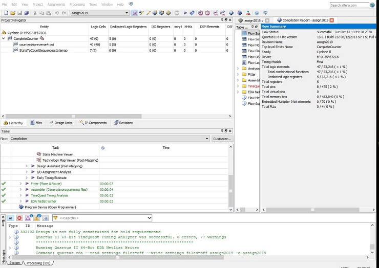Open the Assignments menu
The image size is (379, 268).
(56, 4)
